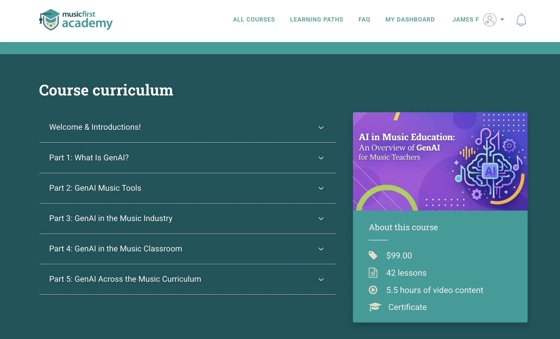Click the graduation cap Certificate icon

click(375, 307)
